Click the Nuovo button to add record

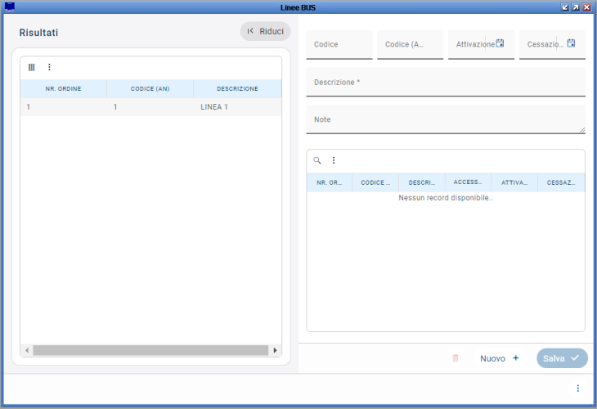[500, 358]
